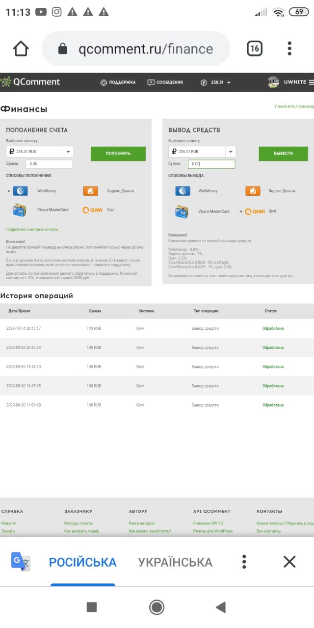Click the 145 RUB amount cell
The height and width of the screenshot is (628, 314).
pyautogui.click(x=94, y=328)
